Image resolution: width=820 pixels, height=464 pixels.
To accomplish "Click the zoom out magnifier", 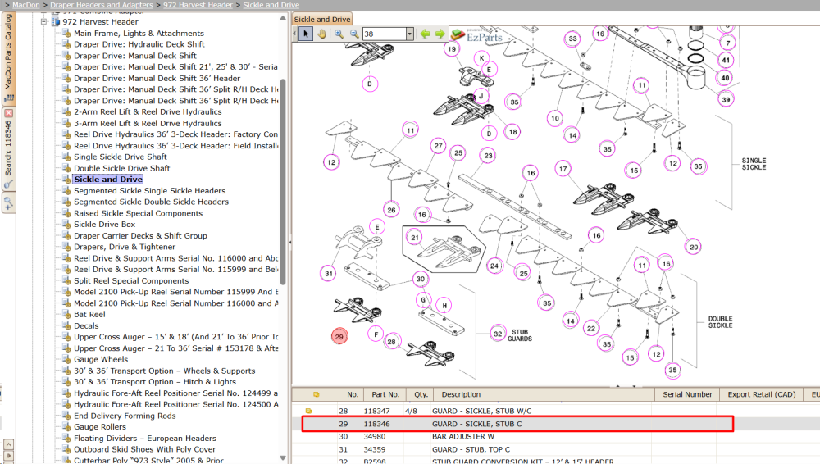I will click(354, 34).
